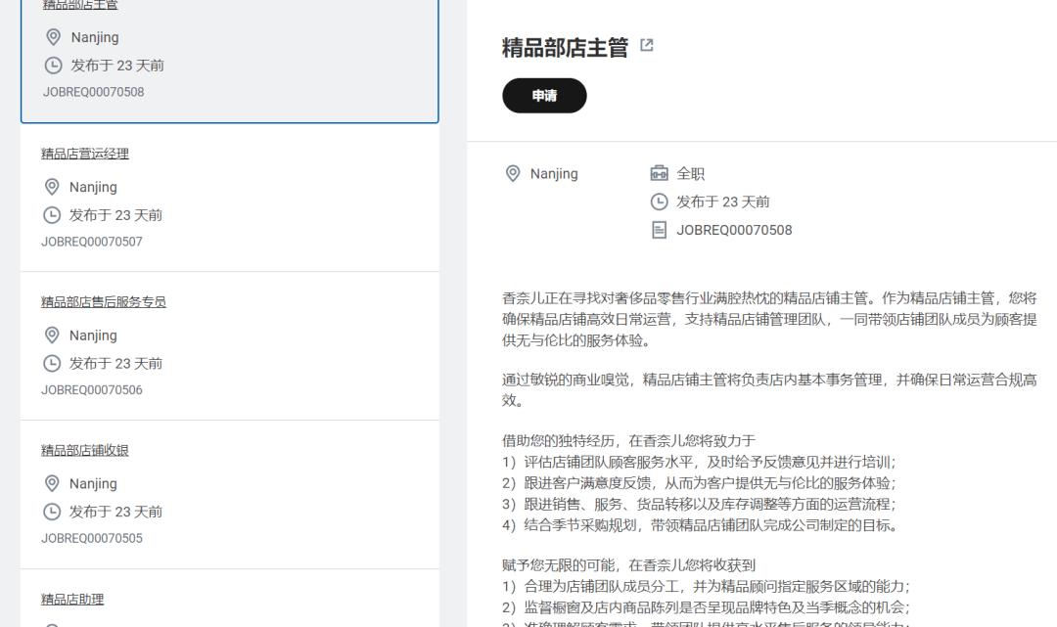Open the 精品部店售后服务专员 job listing
Viewport: 1057px width, 627px height.
click(104, 302)
